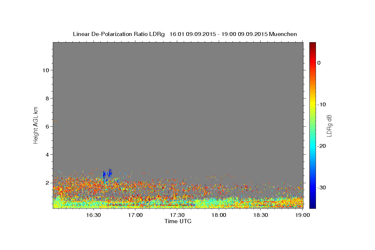375x250 pixels.
Task: Click the 19:00 time tick label
Action: point(302,215)
